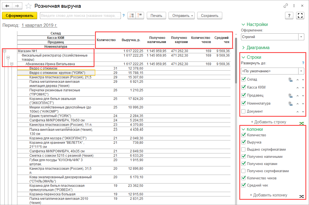309x205 pixels.
Task: Add report to favorites with star icon
Action: (x=28, y=6)
